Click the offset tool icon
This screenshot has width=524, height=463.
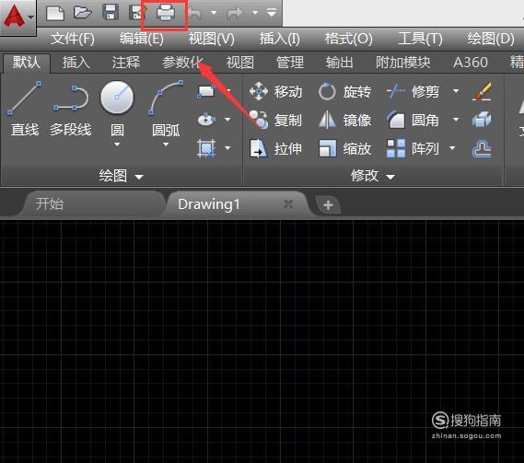482,149
